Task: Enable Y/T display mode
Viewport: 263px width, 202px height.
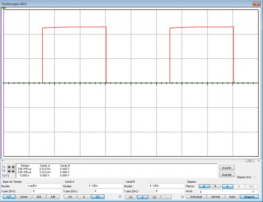Action: [9, 197]
